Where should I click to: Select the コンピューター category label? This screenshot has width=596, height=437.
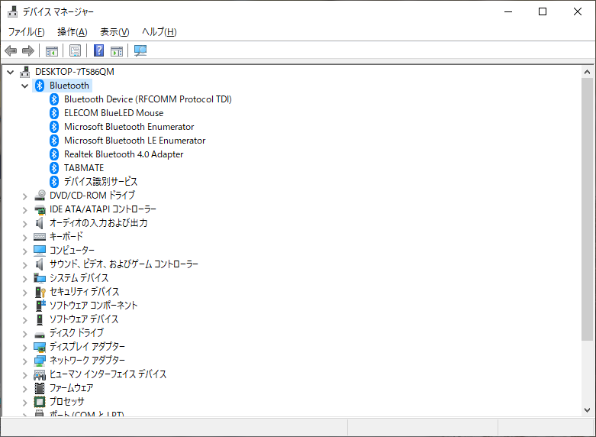pos(72,251)
